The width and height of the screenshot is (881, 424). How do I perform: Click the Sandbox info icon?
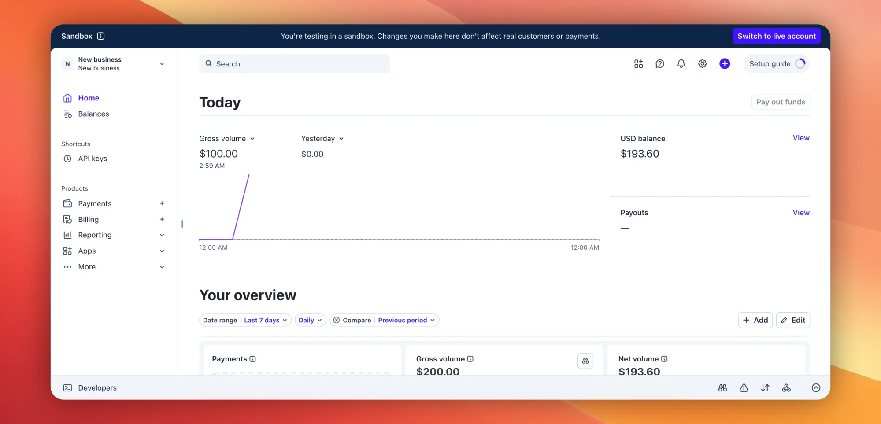click(101, 36)
